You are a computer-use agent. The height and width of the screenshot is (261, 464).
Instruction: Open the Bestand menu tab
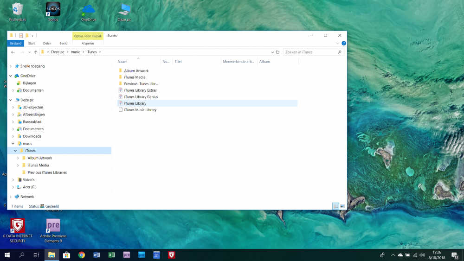click(16, 43)
